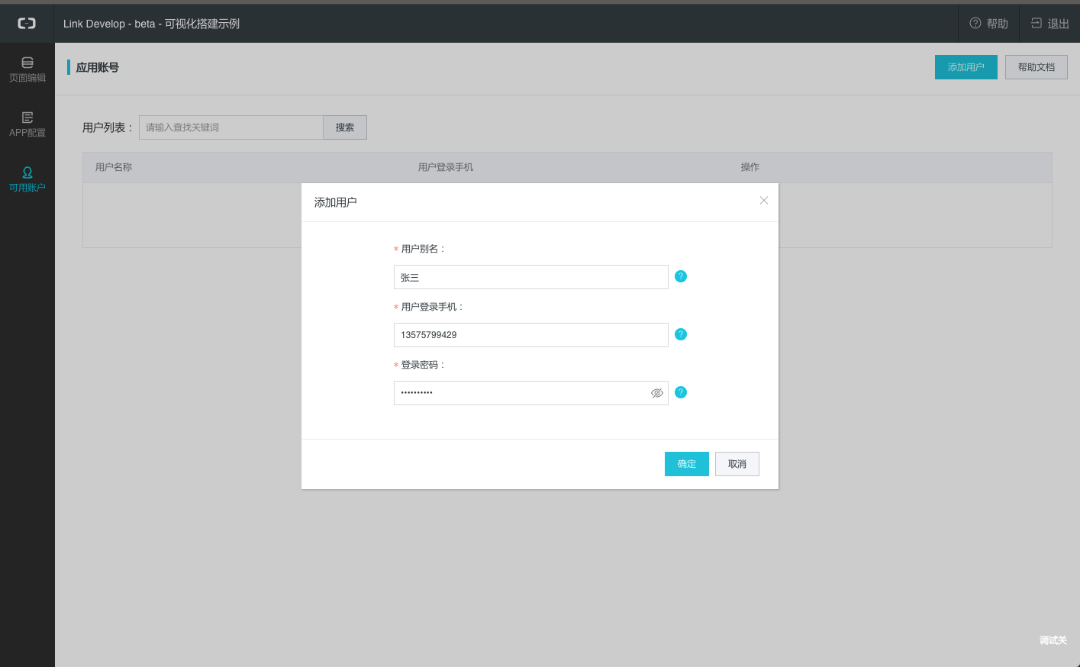This screenshot has height=667, width=1080.
Task: Show help tip for 用户别名
Action: 681,276
